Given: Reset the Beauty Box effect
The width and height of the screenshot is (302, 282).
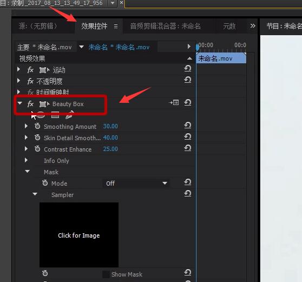Looking at the screenshot, I should click(188, 102).
